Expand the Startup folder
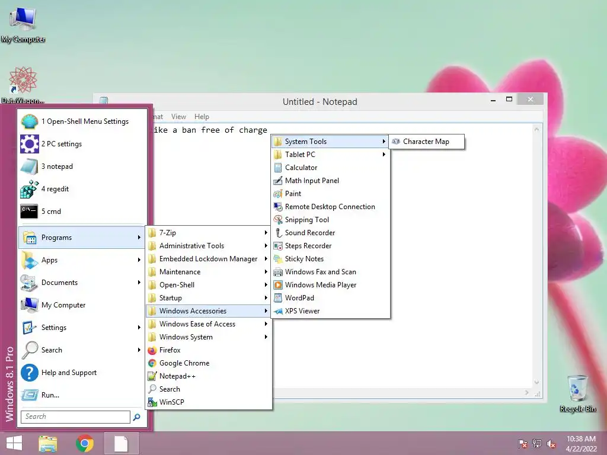 point(208,298)
